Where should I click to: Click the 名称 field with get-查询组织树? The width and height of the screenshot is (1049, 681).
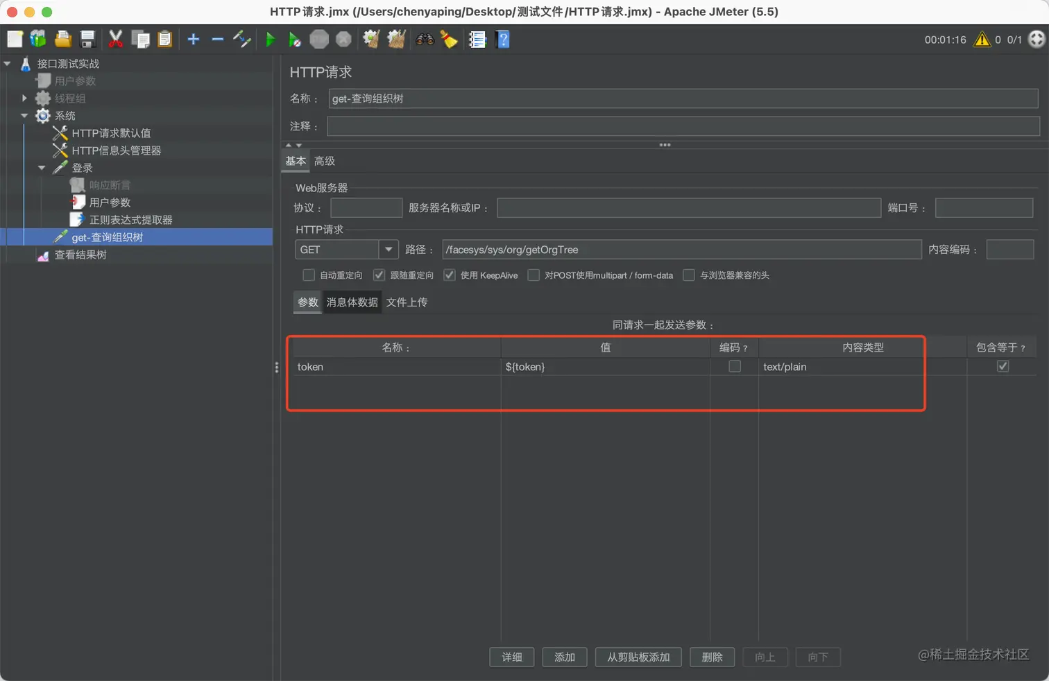coord(683,98)
